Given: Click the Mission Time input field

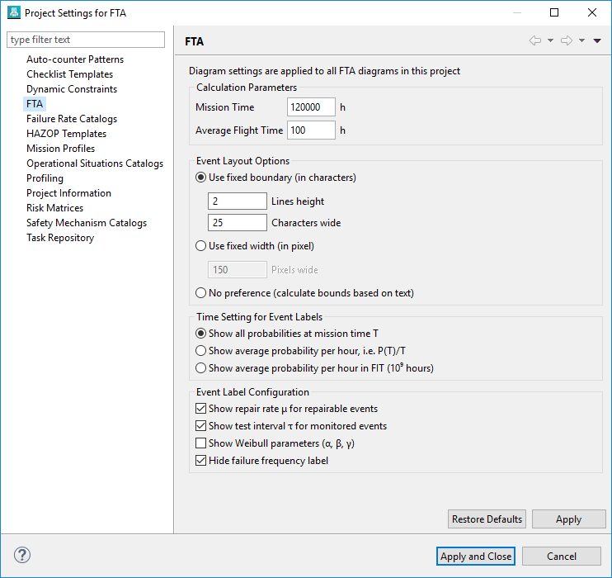Looking at the screenshot, I should 311,107.
